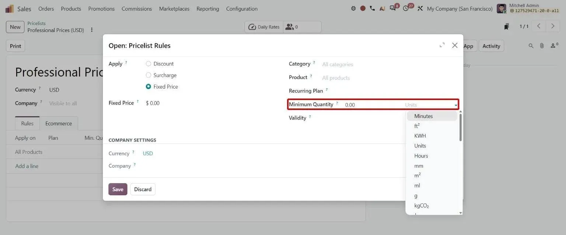Click the attachment paperclip icon
The height and width of the screenshot is (235, 566).
542,46
